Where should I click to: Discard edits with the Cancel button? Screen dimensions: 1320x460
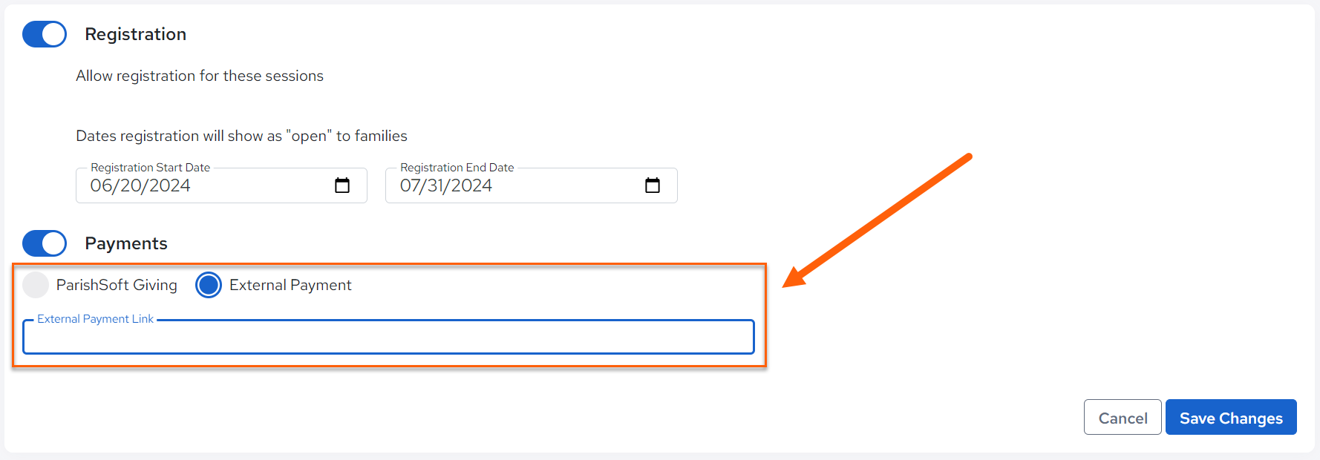click(x=1123, y=418)
